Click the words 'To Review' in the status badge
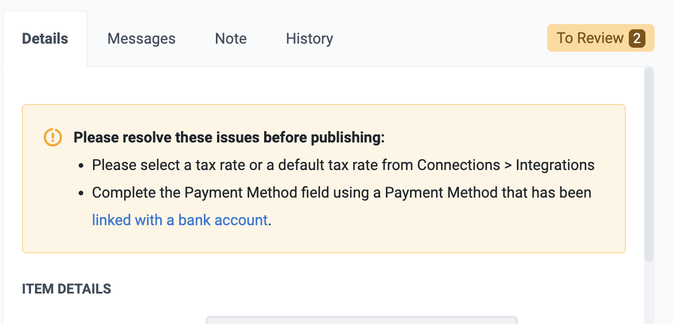673x324 pixels. tap(590, 38)
